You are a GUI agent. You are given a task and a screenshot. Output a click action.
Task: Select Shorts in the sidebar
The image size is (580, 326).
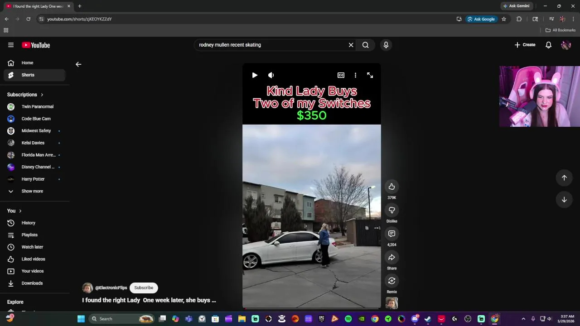click(x=34, y=75)
